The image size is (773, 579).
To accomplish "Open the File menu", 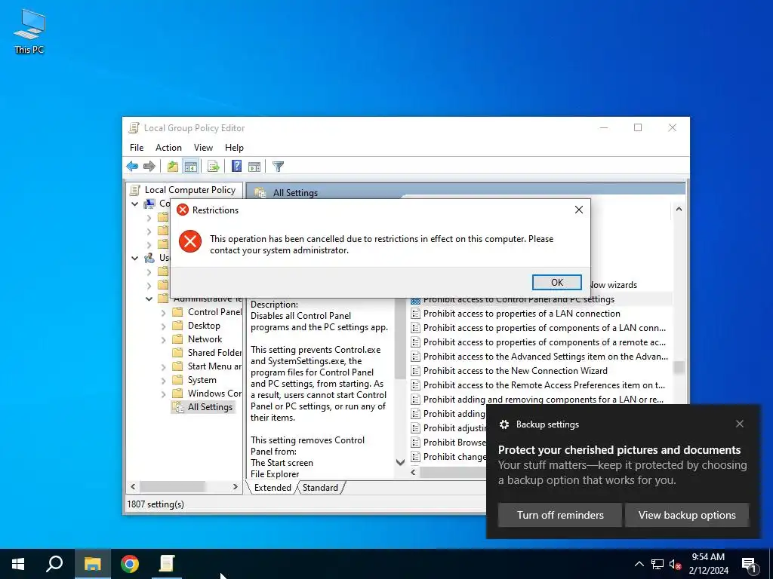I will 137,147.
